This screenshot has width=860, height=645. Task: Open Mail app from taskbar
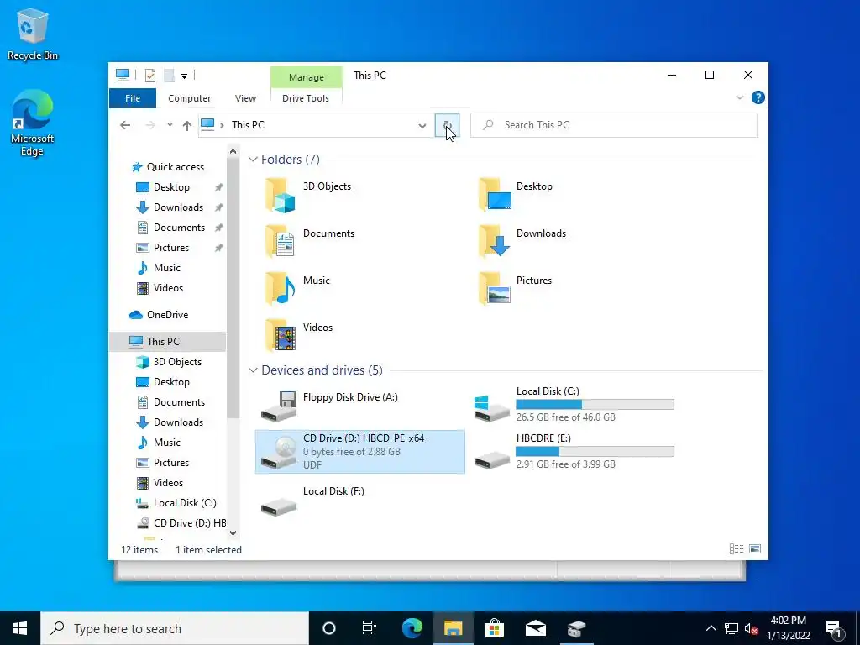535,628
